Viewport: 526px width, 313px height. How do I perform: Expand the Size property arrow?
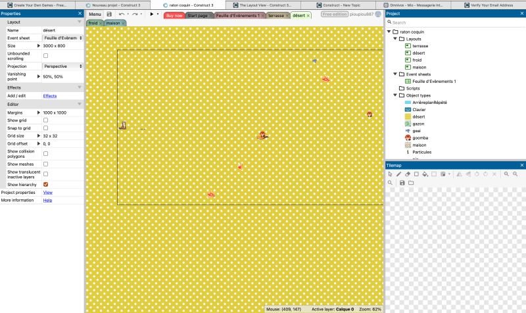(x=39, y=45)
